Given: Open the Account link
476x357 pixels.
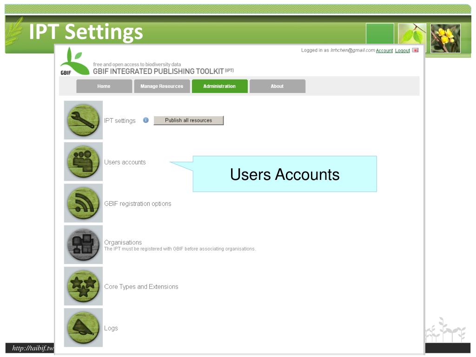Looking at the screenshot, I should click(384, 50).
